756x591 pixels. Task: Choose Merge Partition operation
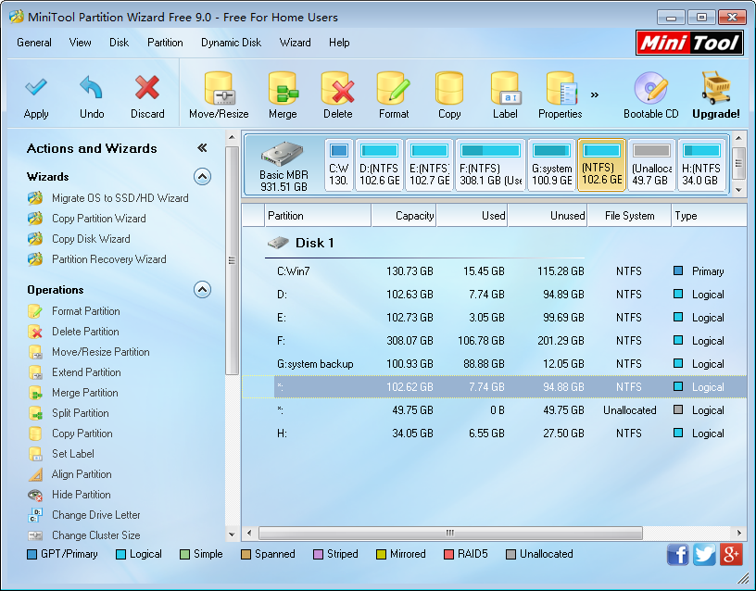(85, 393)
